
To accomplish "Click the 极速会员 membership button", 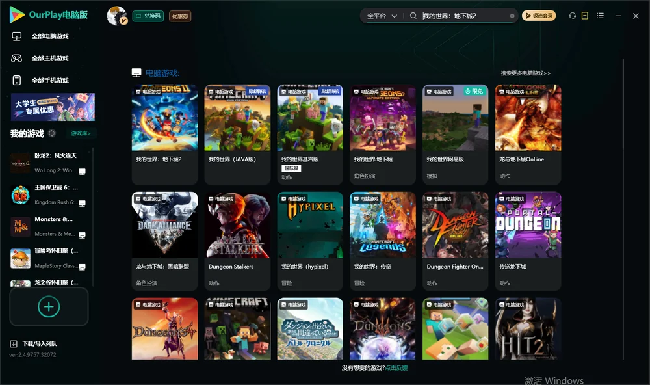I will pos(539,16).
